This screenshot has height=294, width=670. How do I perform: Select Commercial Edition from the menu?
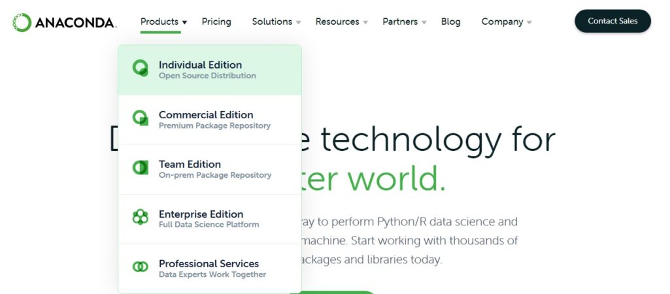pos(210,120)
